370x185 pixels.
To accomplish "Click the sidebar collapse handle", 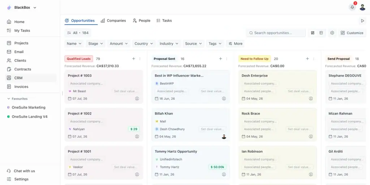I will [62, 93].
